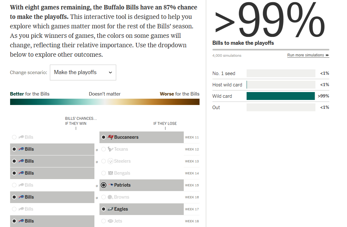Select the Bills radio button for Week 11
This screenshot has width=347, height=227.
[14, 137]
